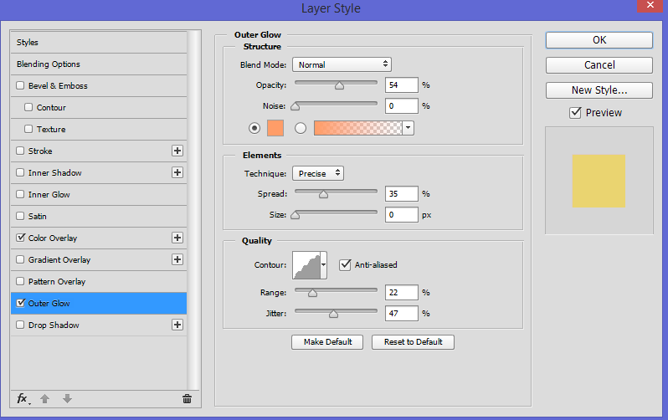Click the Make Default button

click(327, 342)
